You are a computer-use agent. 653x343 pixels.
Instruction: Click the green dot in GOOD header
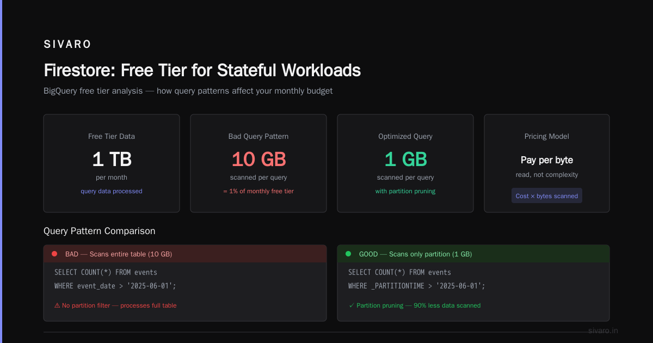348,254
